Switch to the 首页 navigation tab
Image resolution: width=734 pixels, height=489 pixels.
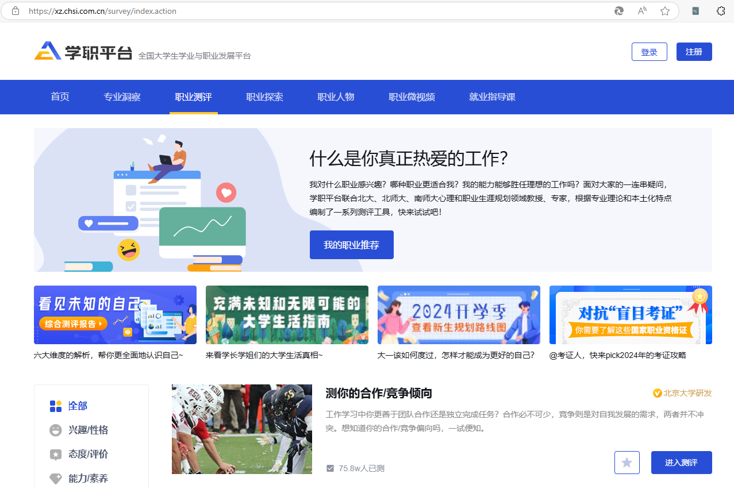click(x=60, y=97)
